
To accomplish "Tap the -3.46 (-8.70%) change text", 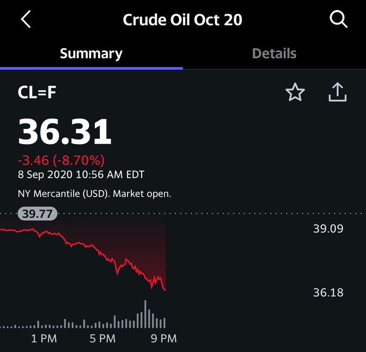I will pos(61,160).
